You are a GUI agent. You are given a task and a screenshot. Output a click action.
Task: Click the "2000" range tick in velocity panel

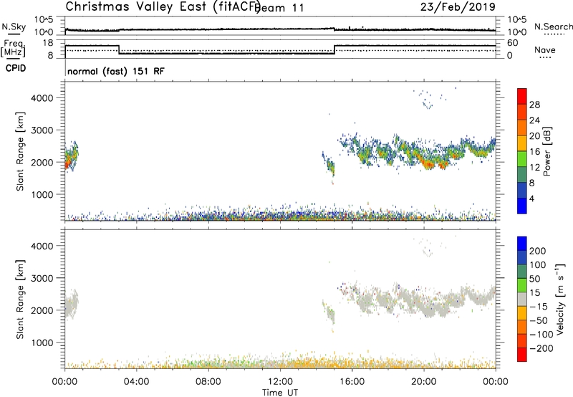pyautogui.click(x=42, y=310)
